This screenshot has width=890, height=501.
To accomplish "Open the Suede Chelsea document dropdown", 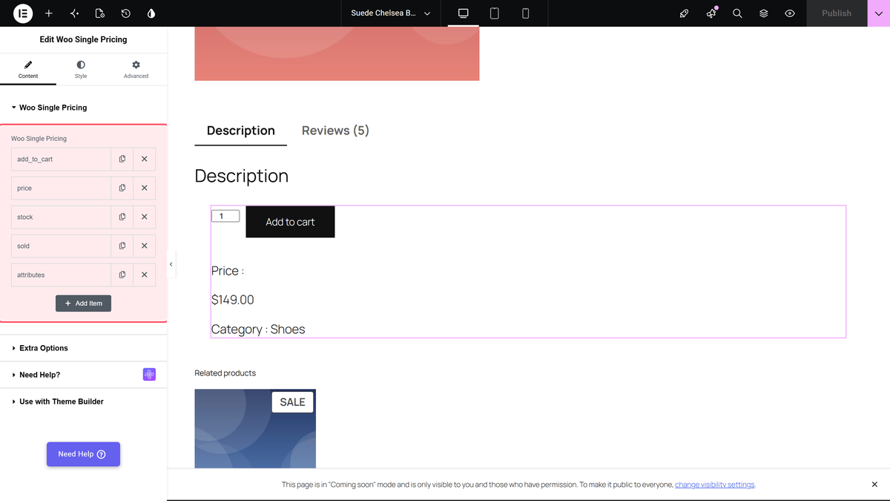I will tap(391, 13).
